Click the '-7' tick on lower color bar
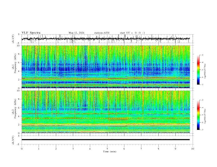 [x=202, y=130]
